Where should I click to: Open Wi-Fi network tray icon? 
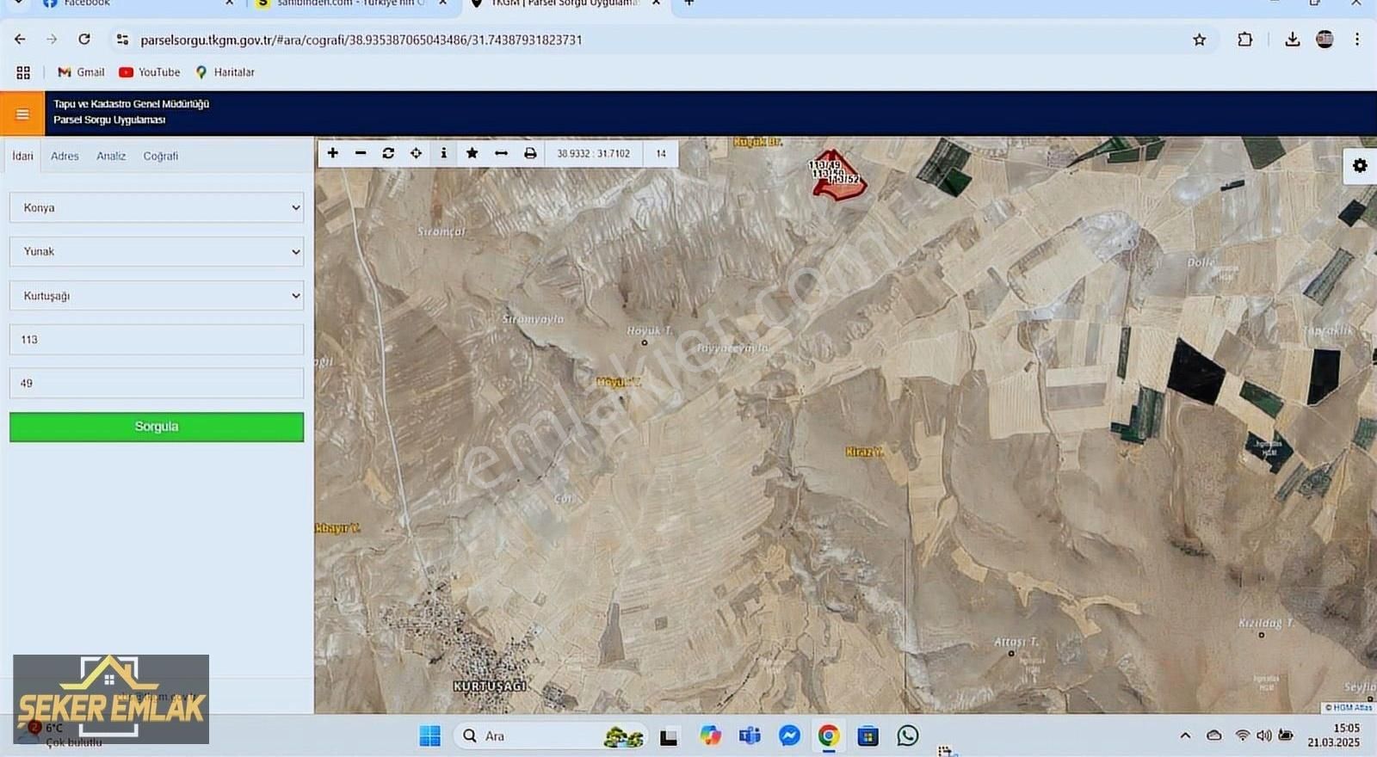pos(1242,735)
